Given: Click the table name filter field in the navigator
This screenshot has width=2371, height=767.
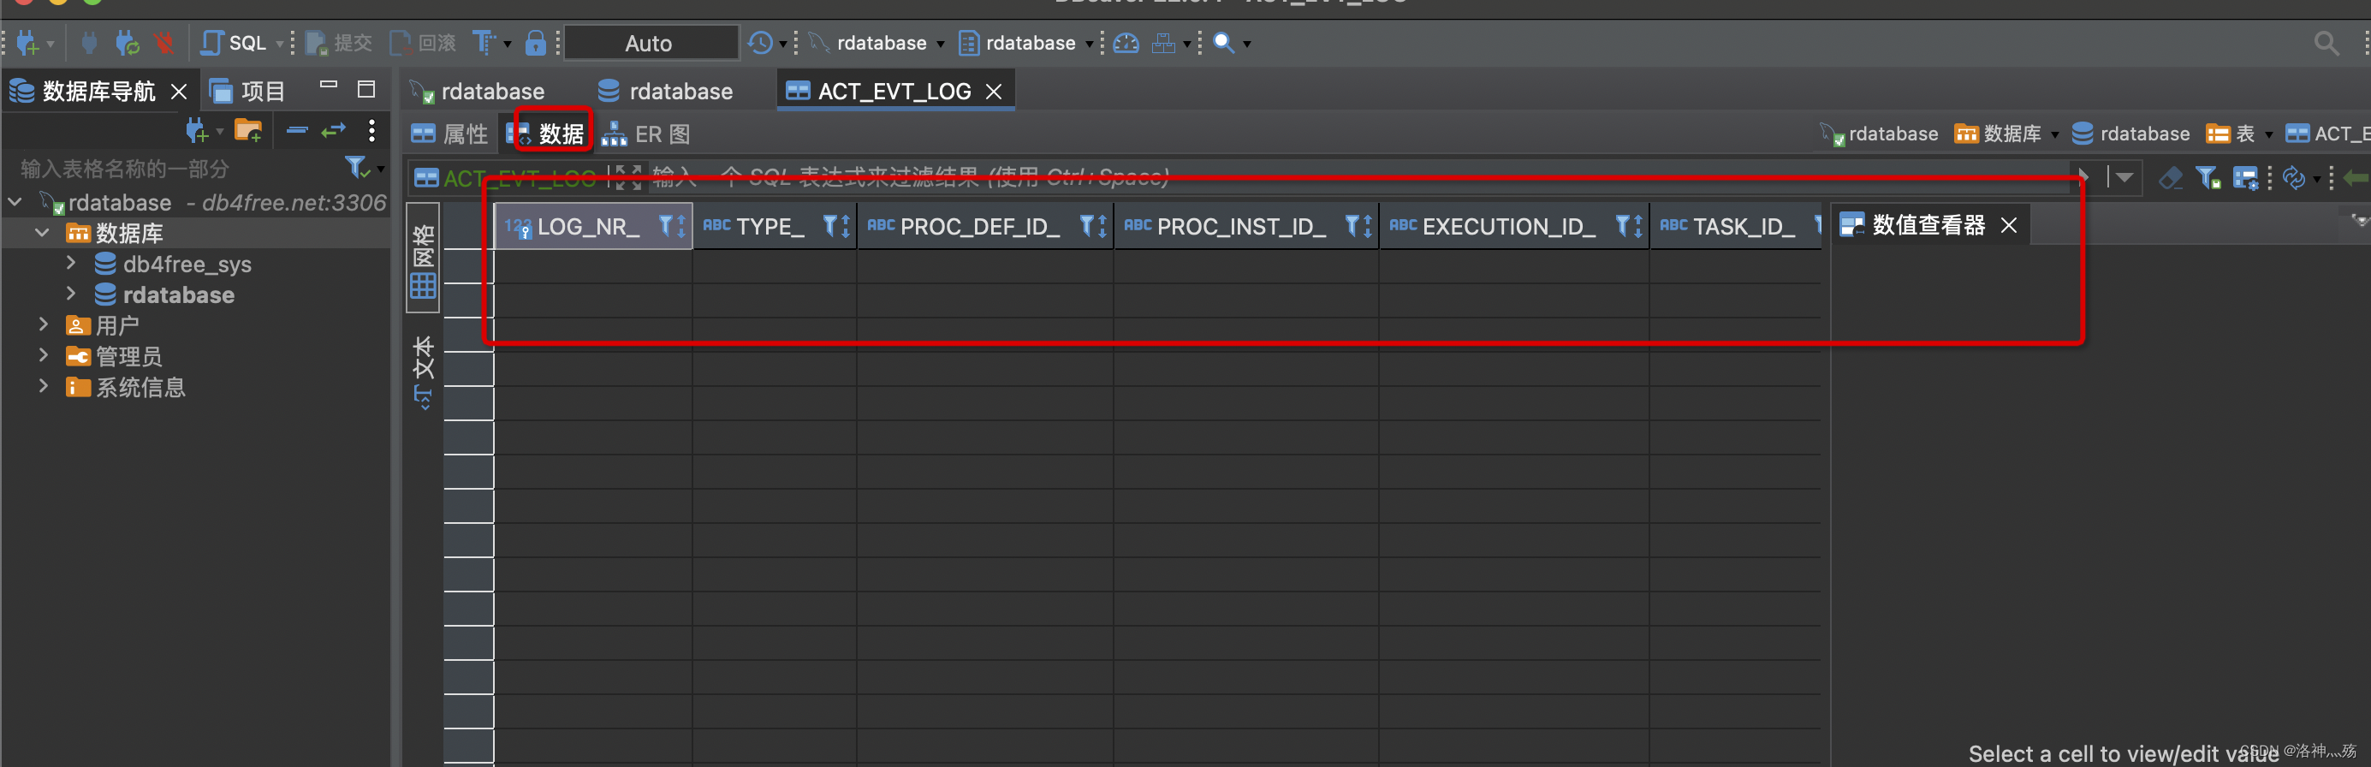Looking at the screenshot, I should point(175,169).
